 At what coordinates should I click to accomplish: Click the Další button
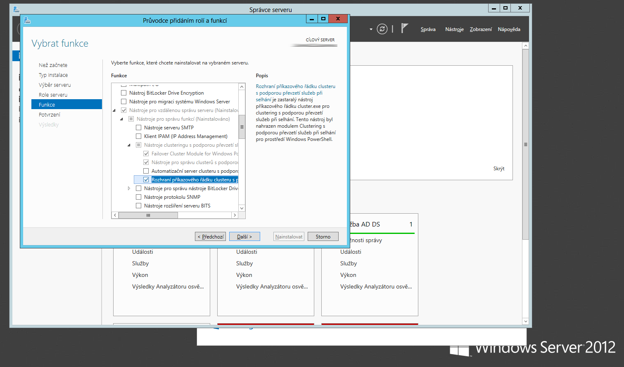click(244, 237)
